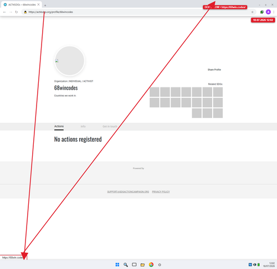This screenshot has width=277, height=269.
Task: Click the Organization | INDIVIDUAL / ACTIVIST label
Action: tap(74, 81)
